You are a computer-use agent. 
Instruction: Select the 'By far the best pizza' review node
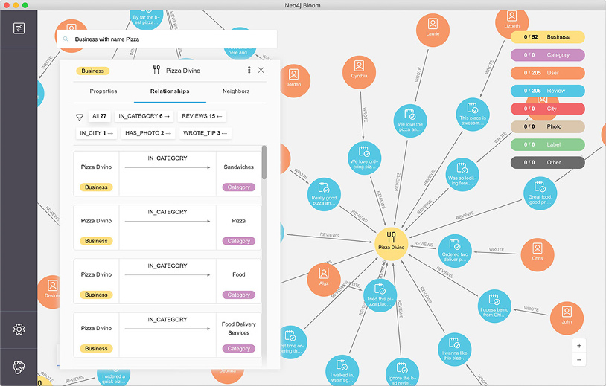point(146,19)
